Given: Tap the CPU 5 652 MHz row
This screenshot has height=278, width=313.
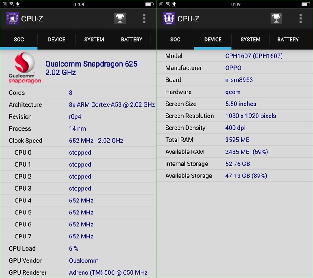Looking at the screenshot, I should (x=78, y=212).
